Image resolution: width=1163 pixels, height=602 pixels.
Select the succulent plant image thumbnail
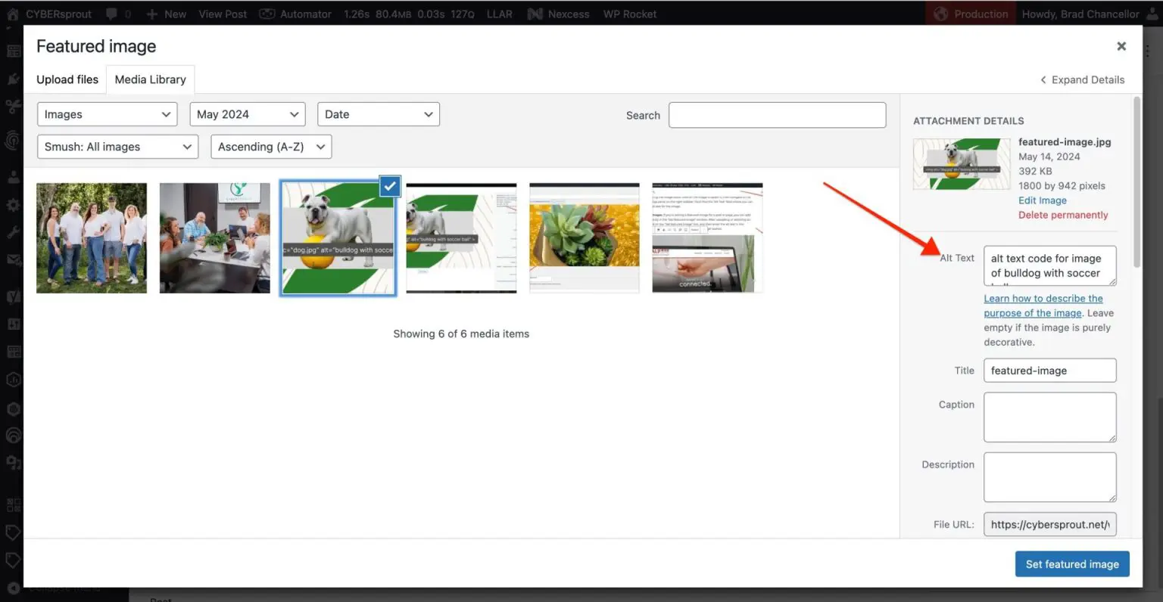pyautogui.click(x=584, y=237)
